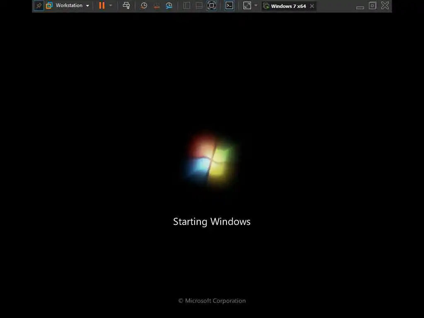
Task: Show or hide the library sidebar
Action: tap(187, 5)
